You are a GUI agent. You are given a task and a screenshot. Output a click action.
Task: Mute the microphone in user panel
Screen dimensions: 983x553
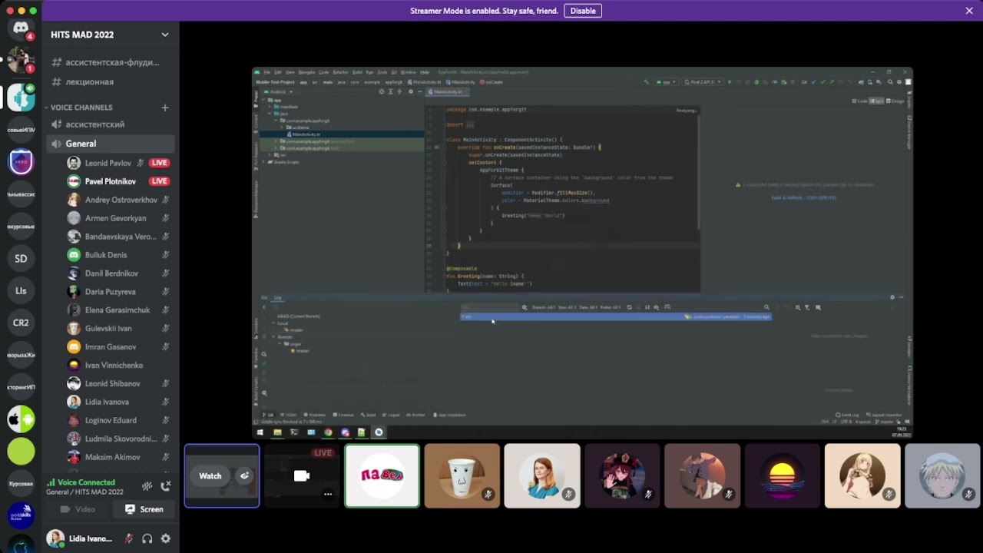click(129, 539)
